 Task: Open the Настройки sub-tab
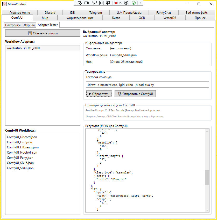point(13,25)
